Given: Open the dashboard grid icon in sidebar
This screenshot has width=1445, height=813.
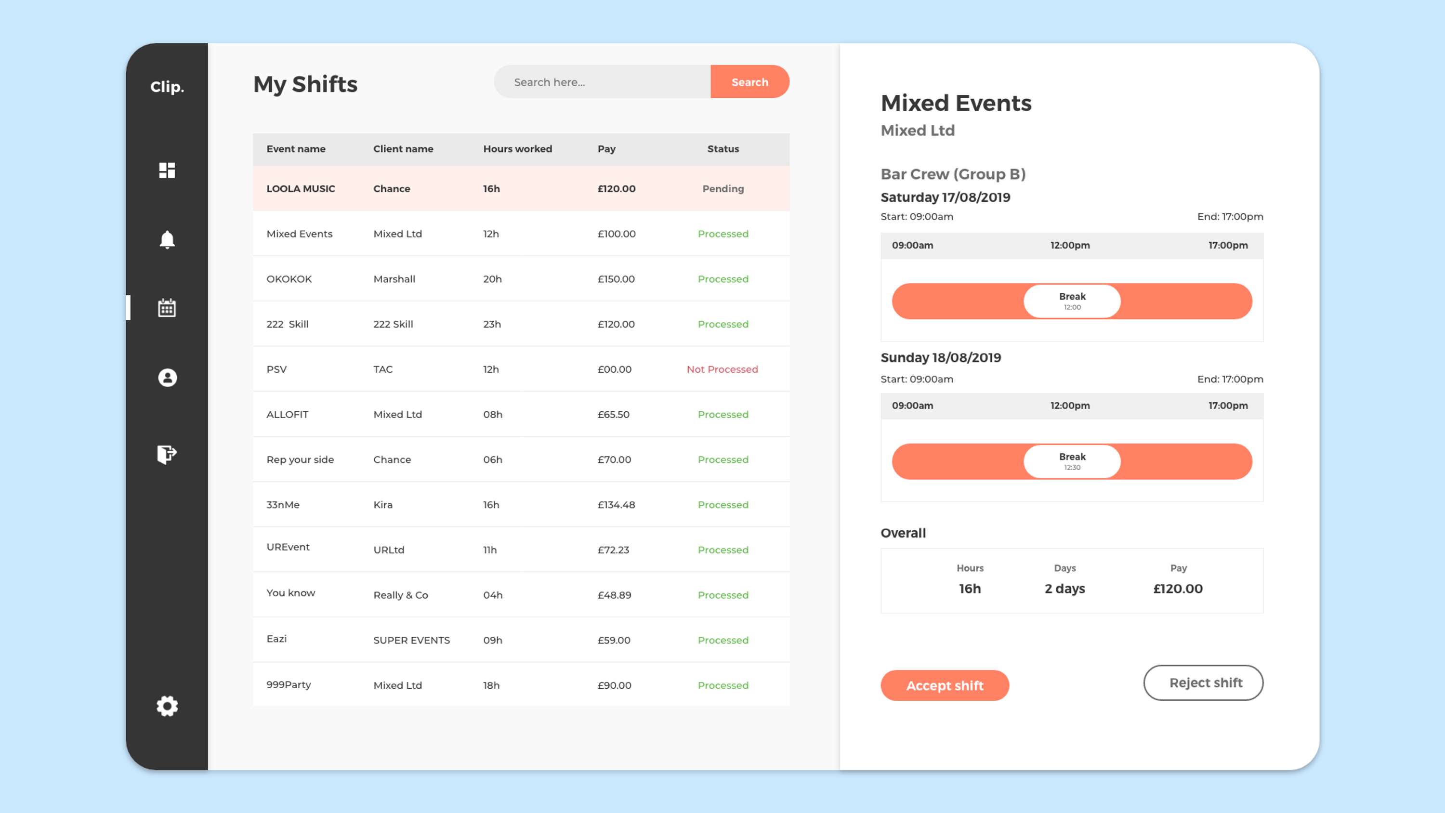Looking at the screenshot, I should (x=167, y=170).
